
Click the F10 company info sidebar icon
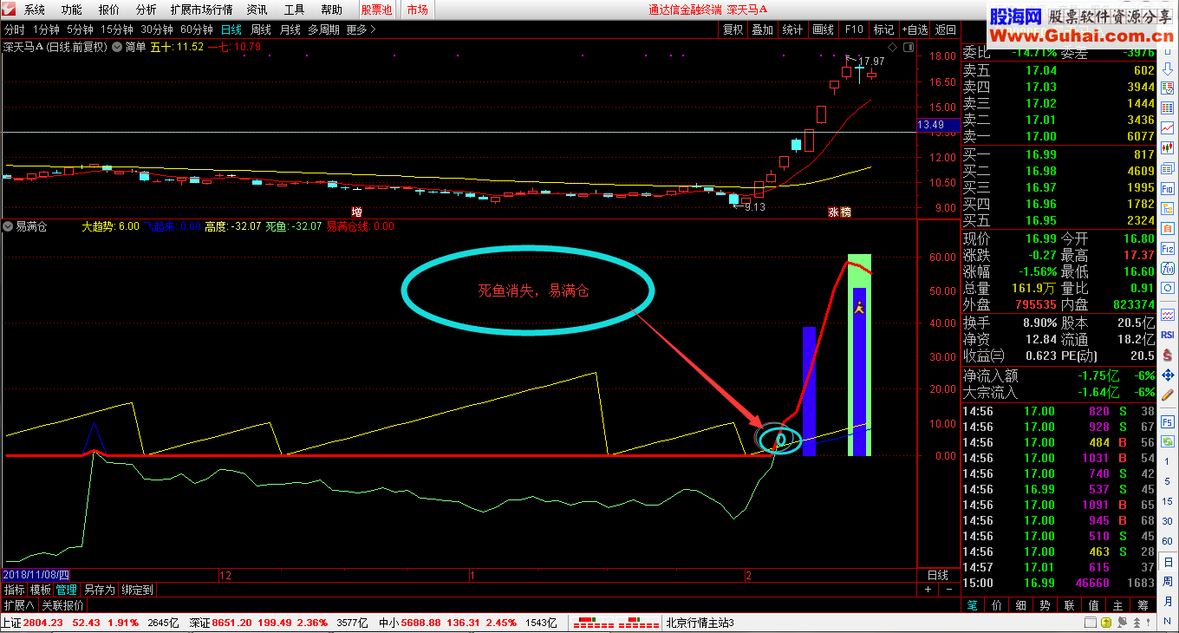pos(1168,188)
